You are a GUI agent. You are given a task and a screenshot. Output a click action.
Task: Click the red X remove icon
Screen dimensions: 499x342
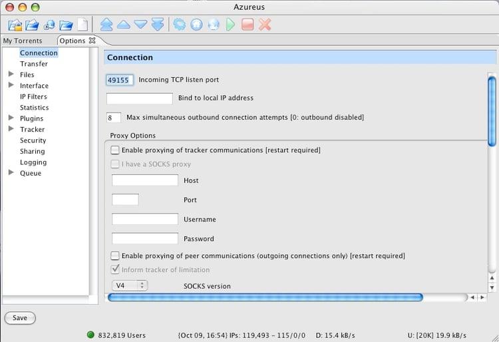click(x=265, y=25)
